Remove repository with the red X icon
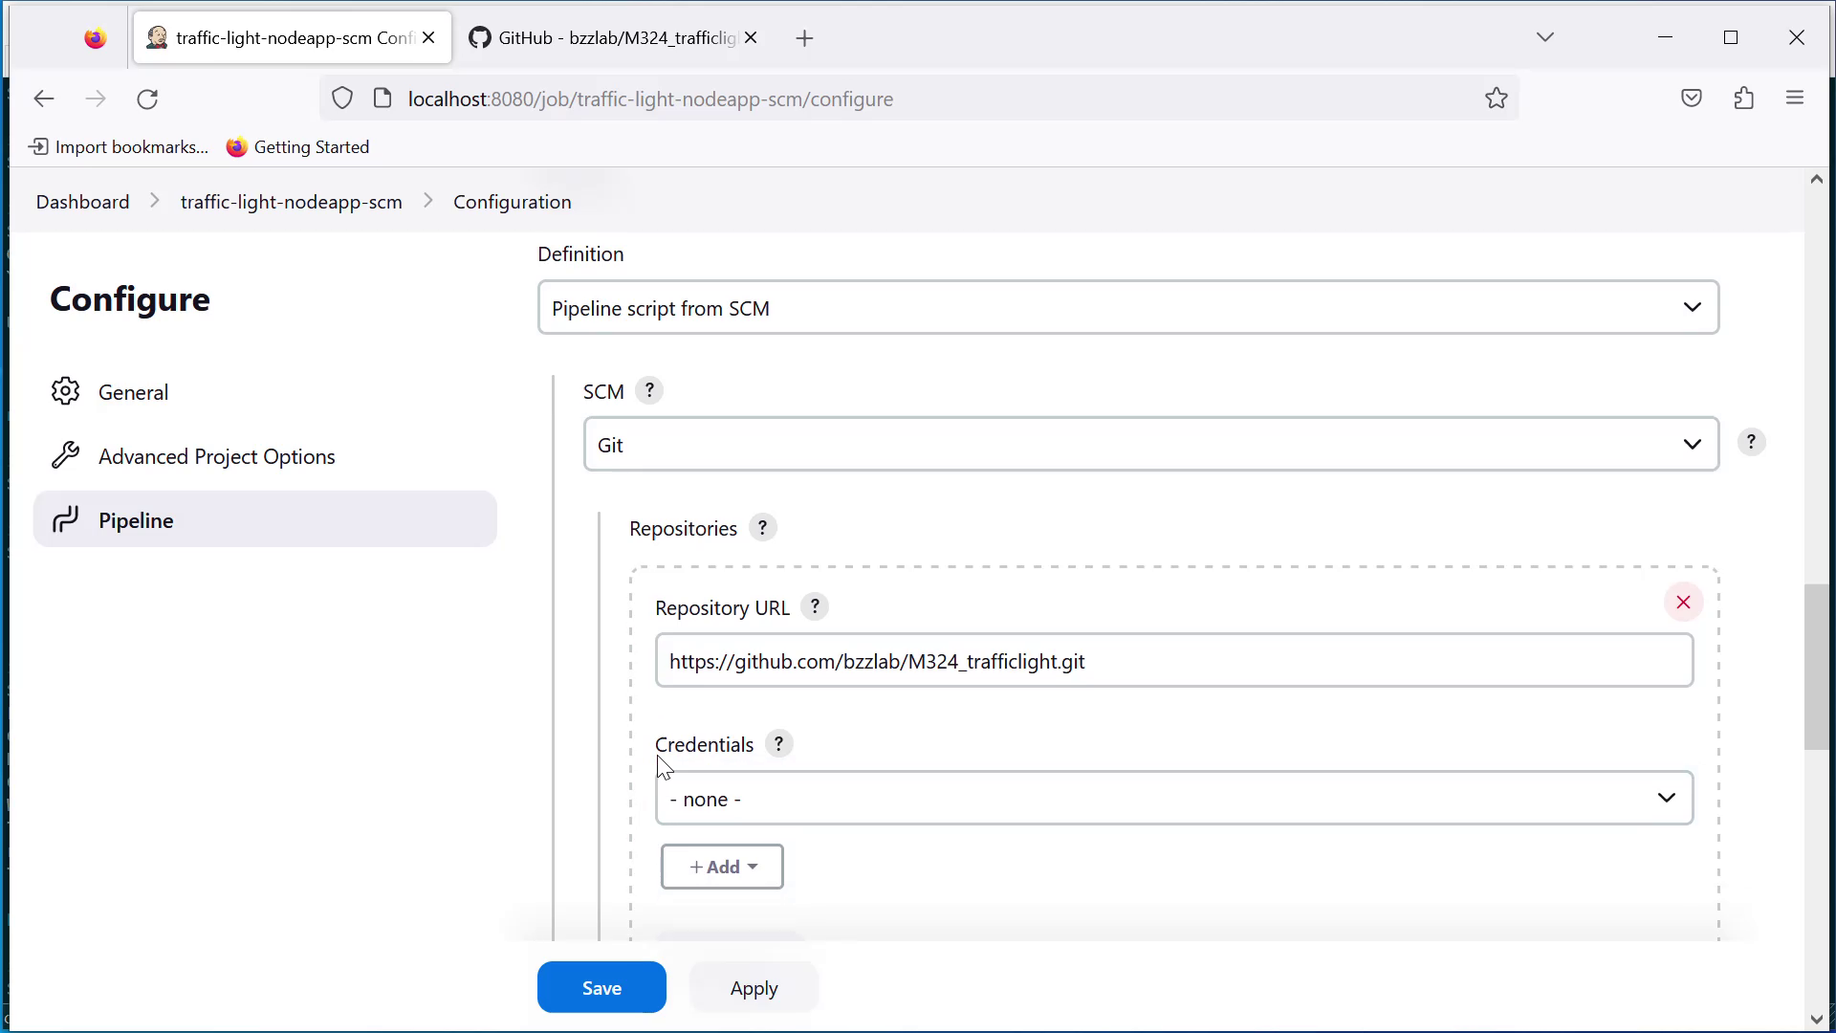The image size is (1836, 1033). 1683,603
